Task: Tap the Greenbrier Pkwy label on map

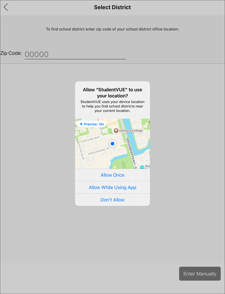Action: (x=130, y=151)
